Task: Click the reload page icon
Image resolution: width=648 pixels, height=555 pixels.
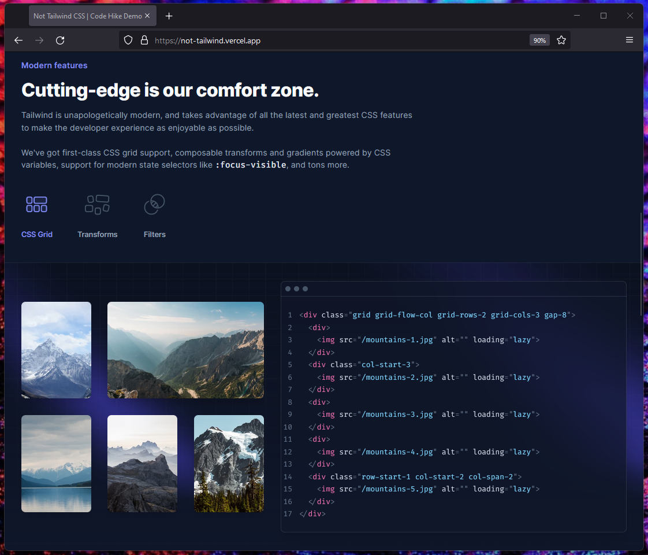Action: click(x=60, y=40)
